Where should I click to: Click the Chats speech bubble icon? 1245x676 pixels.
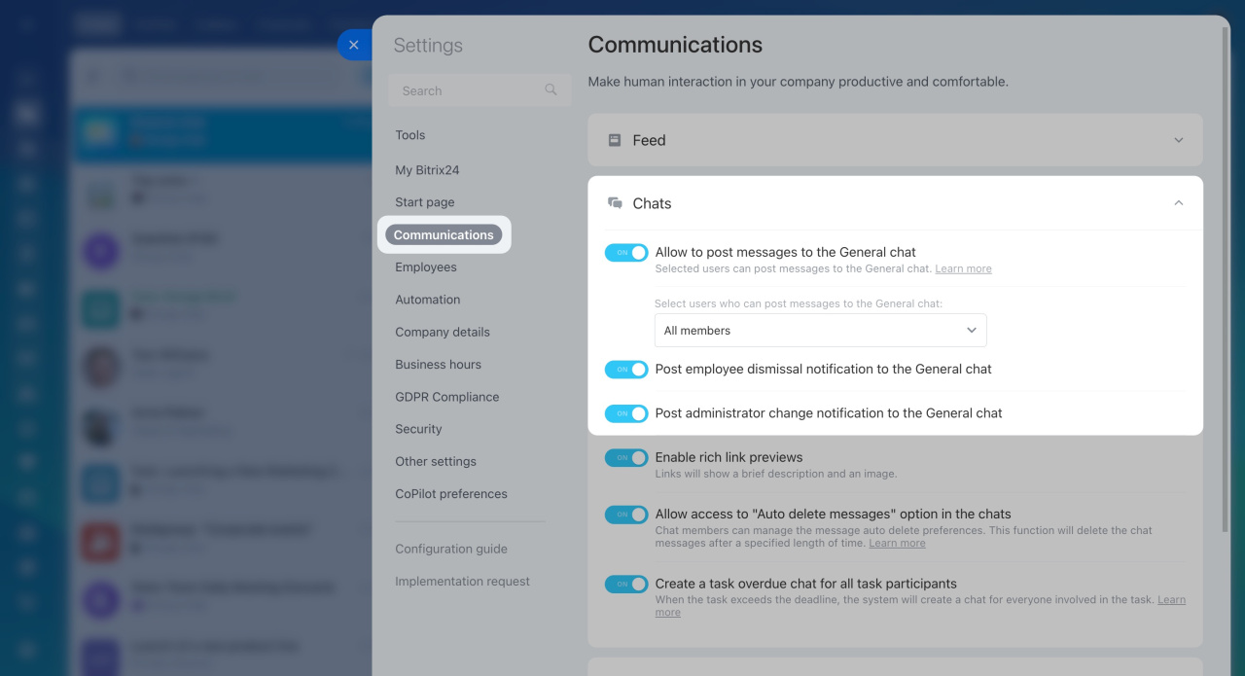click(x=615, y=203)
